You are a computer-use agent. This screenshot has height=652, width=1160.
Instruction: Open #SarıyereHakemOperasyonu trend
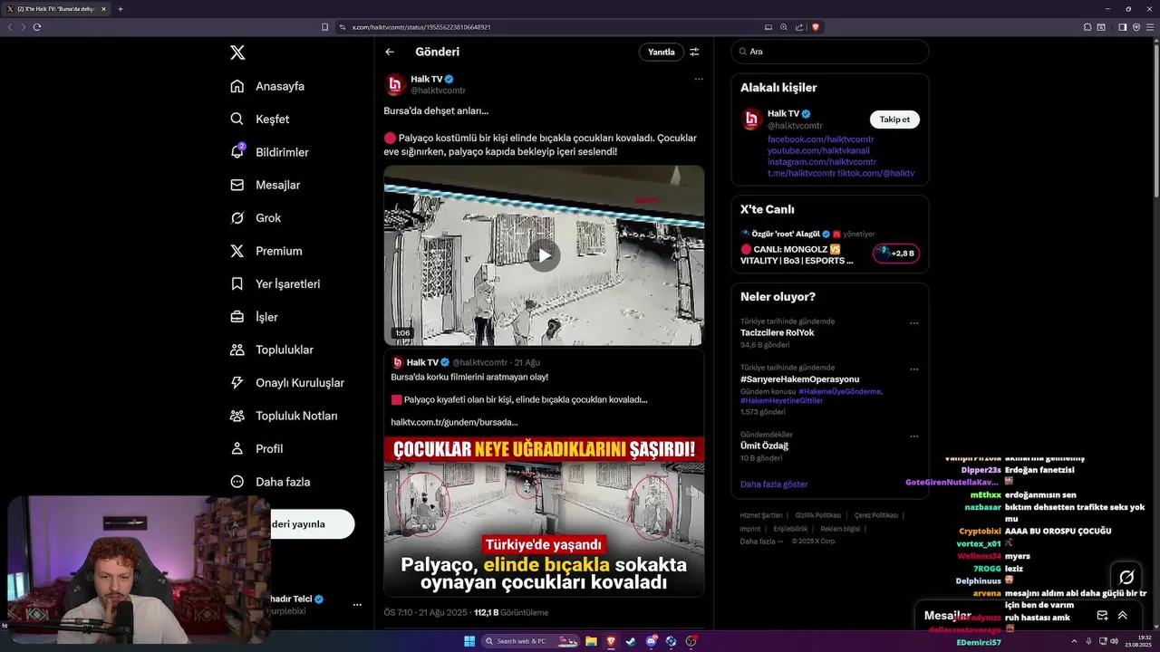pyautogui.click(x=799, y=379)
